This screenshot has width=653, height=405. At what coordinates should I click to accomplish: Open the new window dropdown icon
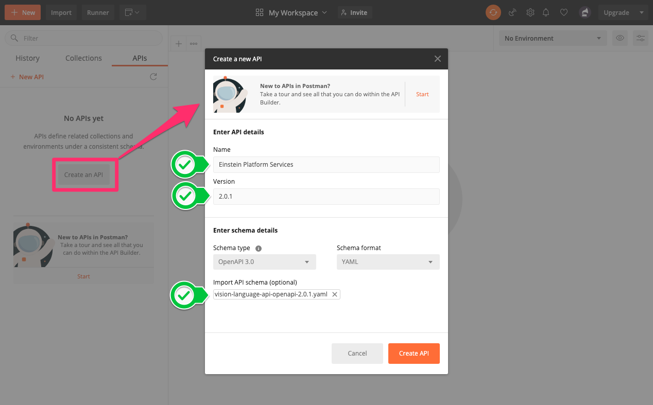[132, 12]
